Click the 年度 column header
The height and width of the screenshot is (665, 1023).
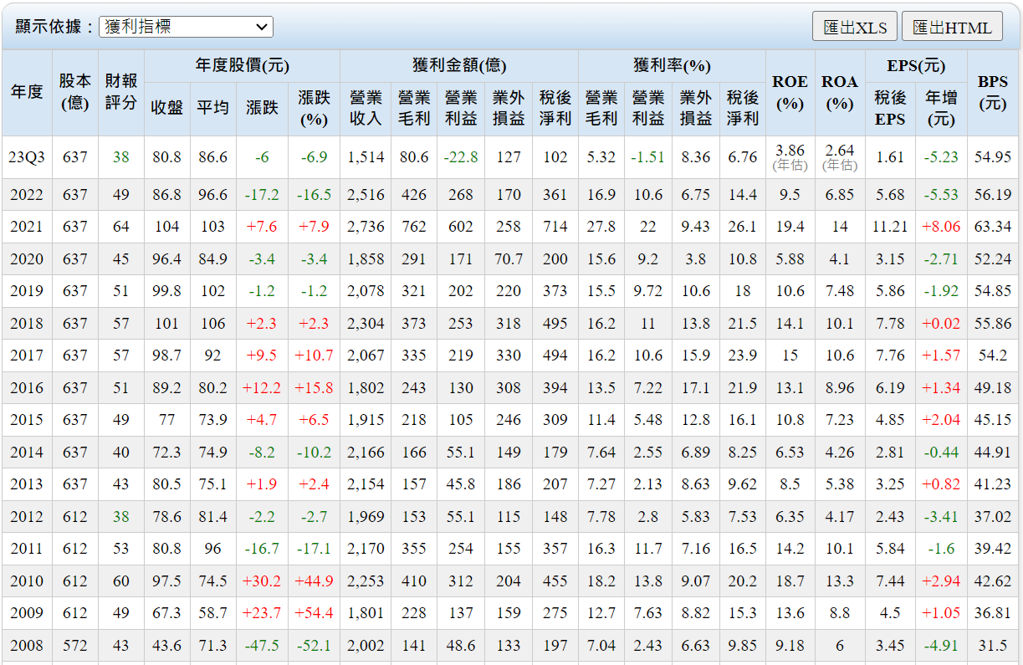click(x=27, y=92)
